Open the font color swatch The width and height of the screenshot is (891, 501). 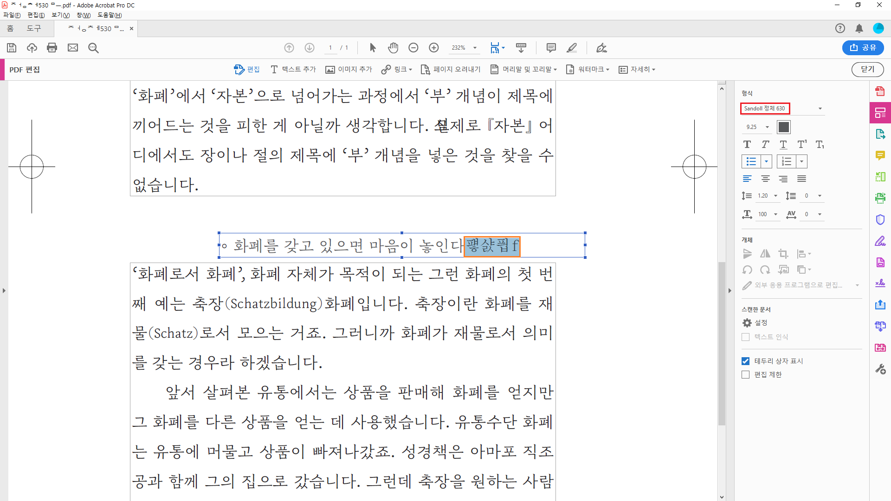point(784,127)
